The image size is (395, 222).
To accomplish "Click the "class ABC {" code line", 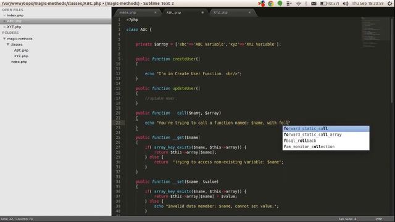I will coord(139,30).
